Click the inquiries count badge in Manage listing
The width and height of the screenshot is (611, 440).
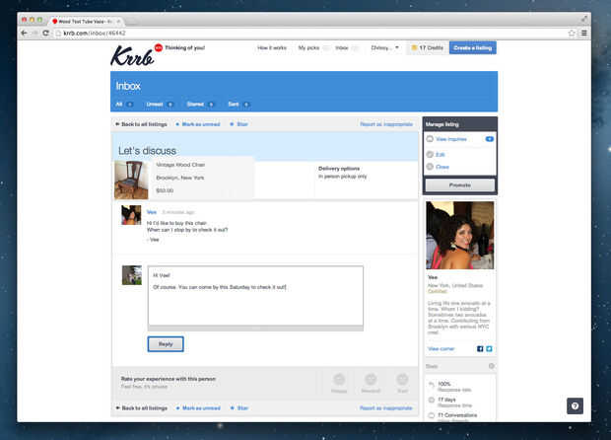click(x=490, y=139)
